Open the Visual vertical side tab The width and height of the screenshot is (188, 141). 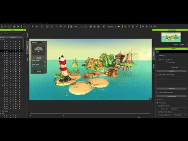coord(27,60)
